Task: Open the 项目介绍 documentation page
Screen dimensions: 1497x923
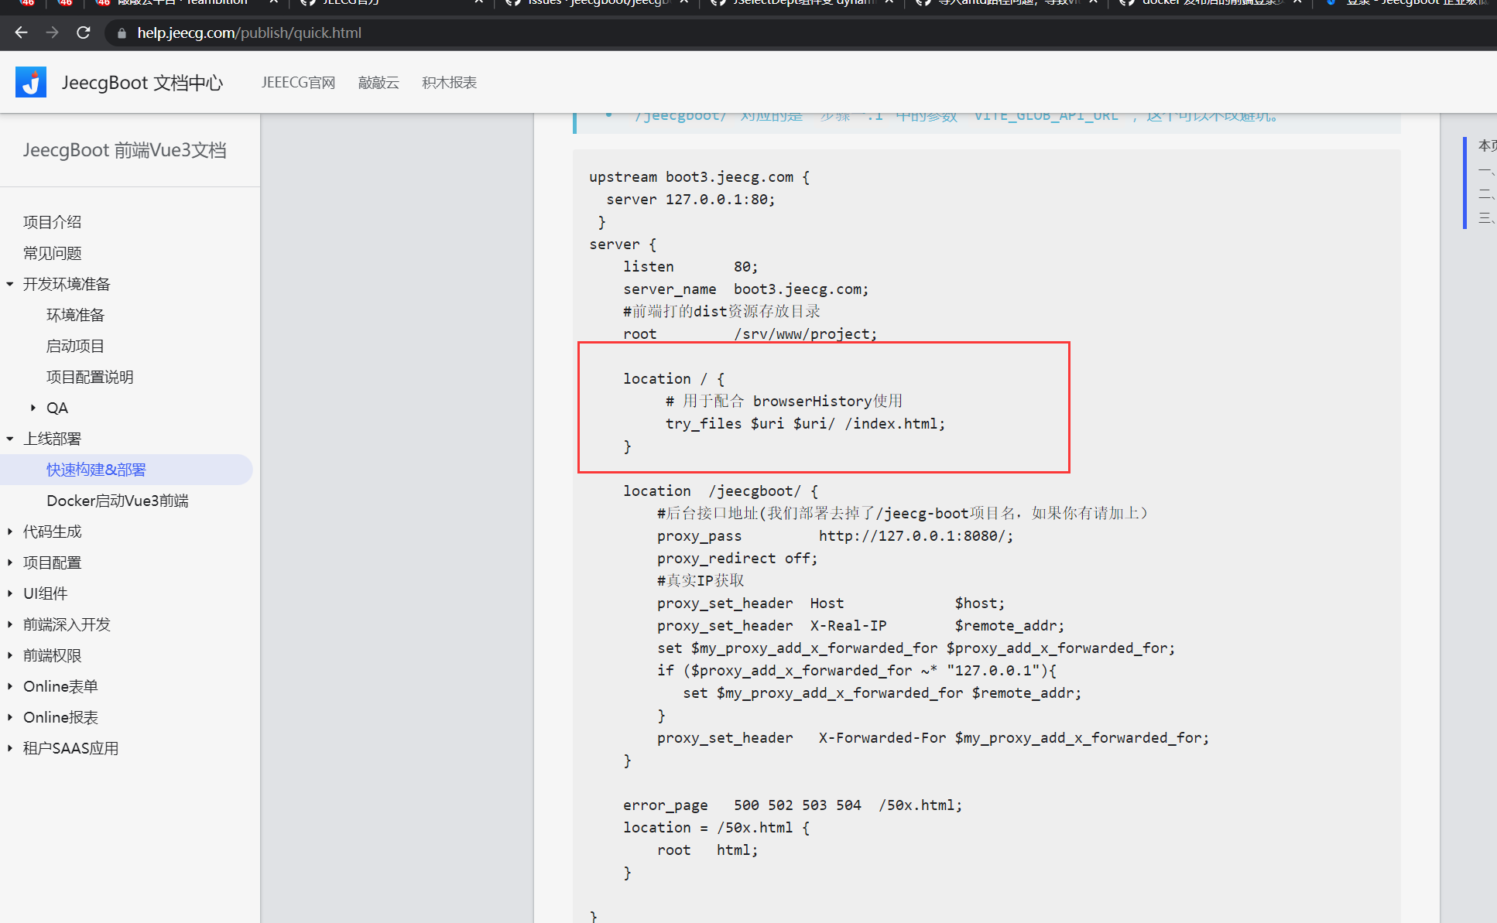Action: [x=52, y=221]
